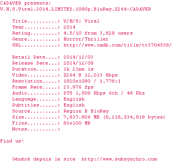Click the Video bitrate 'X264 @ 12,013 Kbps'
The height and width of the screenshot is (162, 172).
click(91, 75)
